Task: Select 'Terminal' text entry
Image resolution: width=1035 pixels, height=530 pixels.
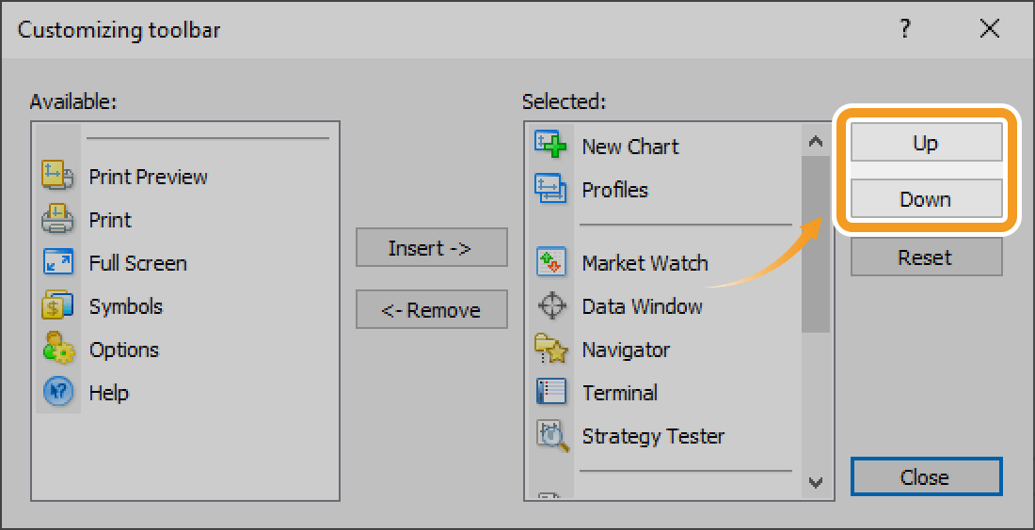Action: click(620, 394)
